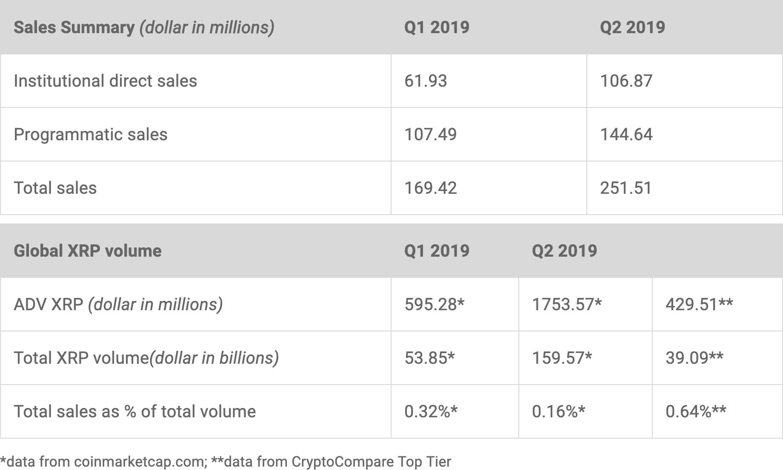Select the 0.64%** percentage cell
Image resolution: width=783 pixels, height=470 pixels.
[696, 411]
